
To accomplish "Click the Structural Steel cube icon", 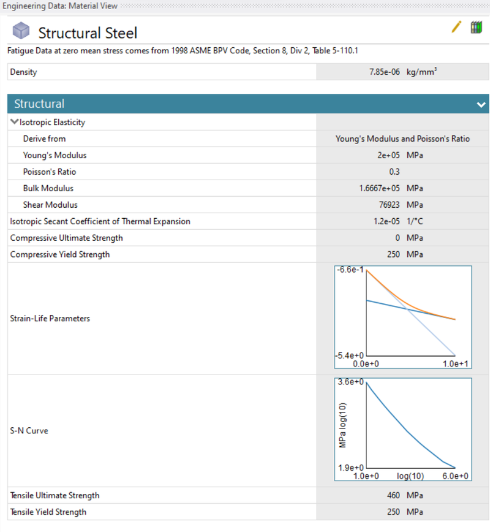I will [x=21, y=31].
